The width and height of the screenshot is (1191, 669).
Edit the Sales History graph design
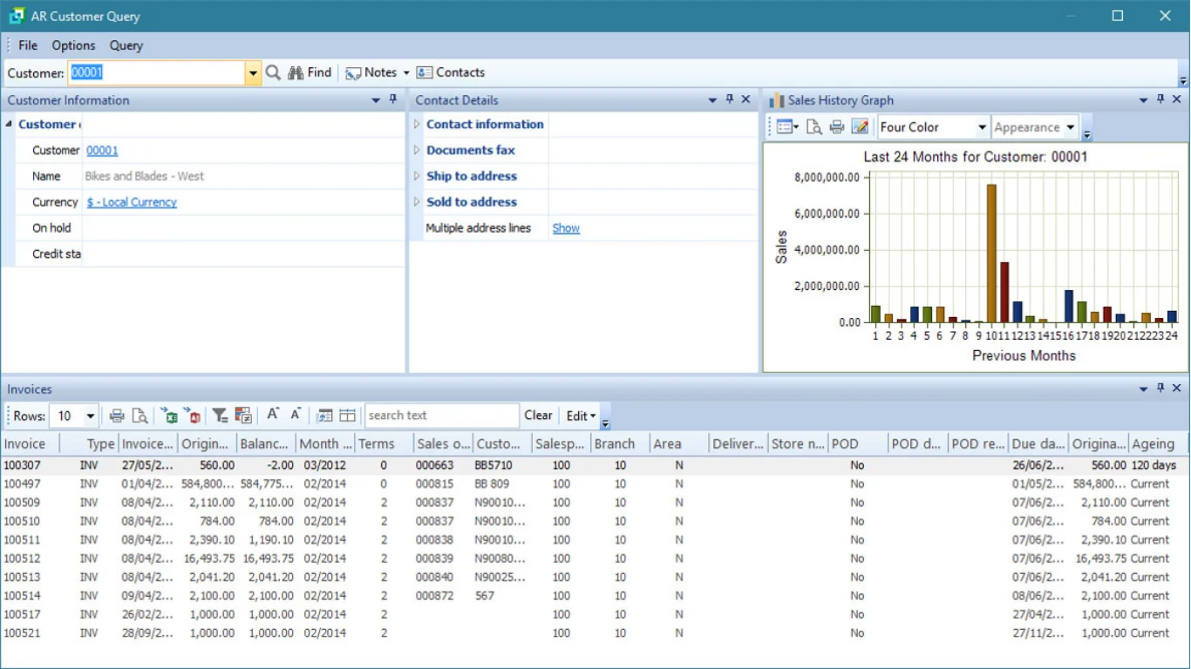pos(860,127)
